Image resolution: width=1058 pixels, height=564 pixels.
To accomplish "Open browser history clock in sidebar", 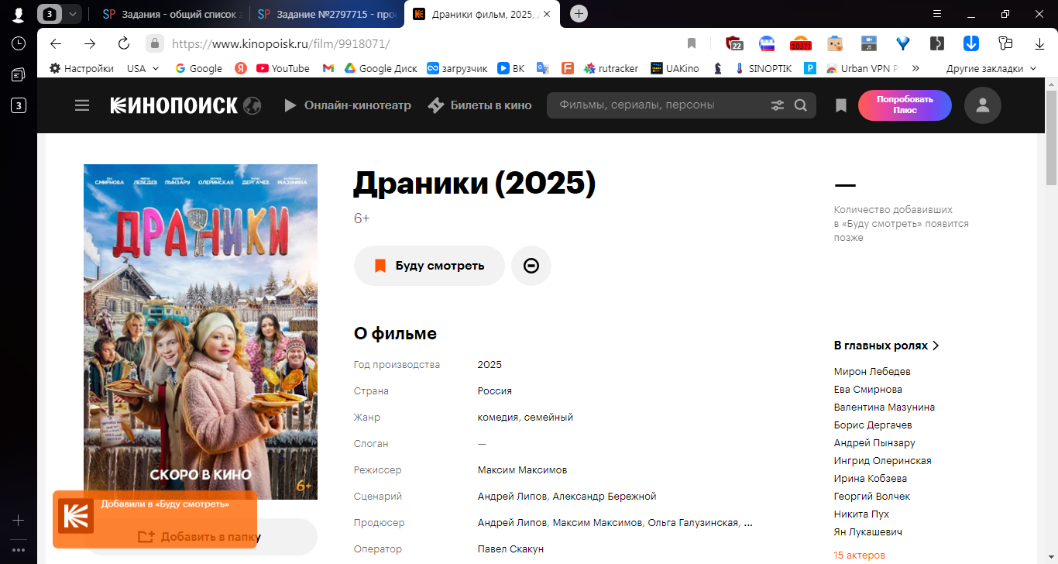I will (19, 43).
